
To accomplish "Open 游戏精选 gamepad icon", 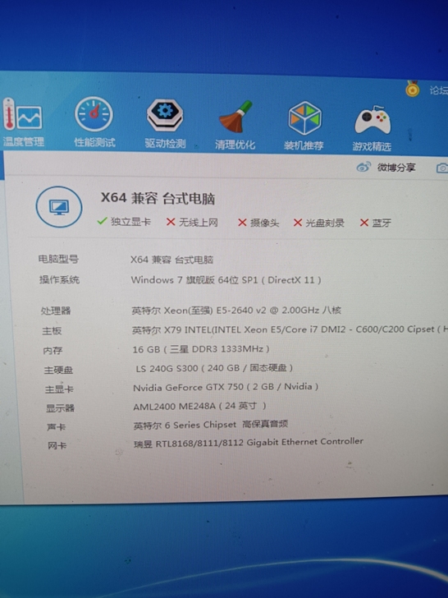I will (x=373, y=129).
